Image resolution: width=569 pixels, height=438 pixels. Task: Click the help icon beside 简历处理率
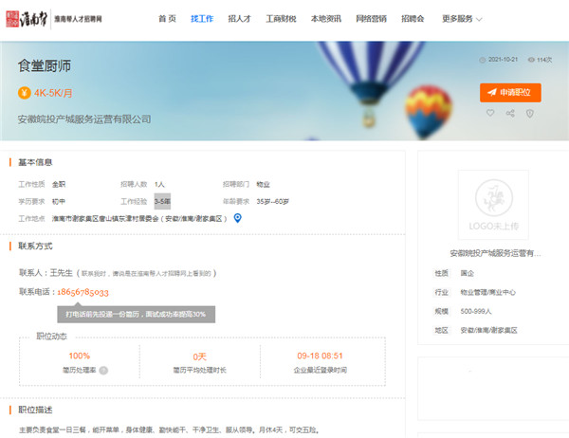pos(103,370)
